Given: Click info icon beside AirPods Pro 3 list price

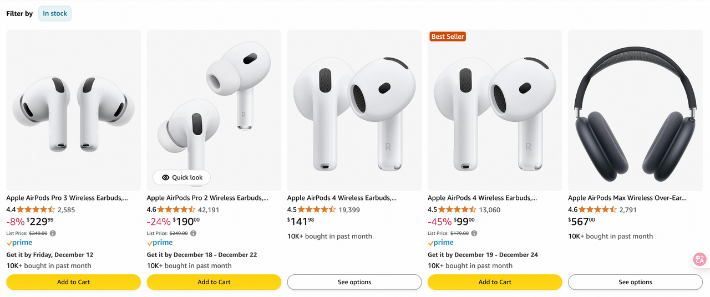Looking at the screenshot, I should pyautogui.click(x=53, y=233).
